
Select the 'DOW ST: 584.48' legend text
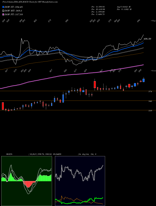13,7
